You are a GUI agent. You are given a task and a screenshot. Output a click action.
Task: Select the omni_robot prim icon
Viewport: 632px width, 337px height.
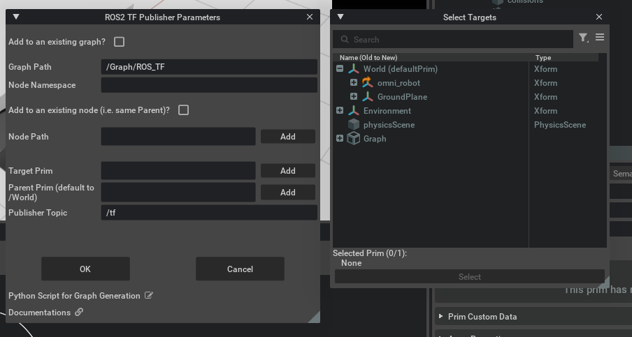pyautogui.click(x=367, y=82)
